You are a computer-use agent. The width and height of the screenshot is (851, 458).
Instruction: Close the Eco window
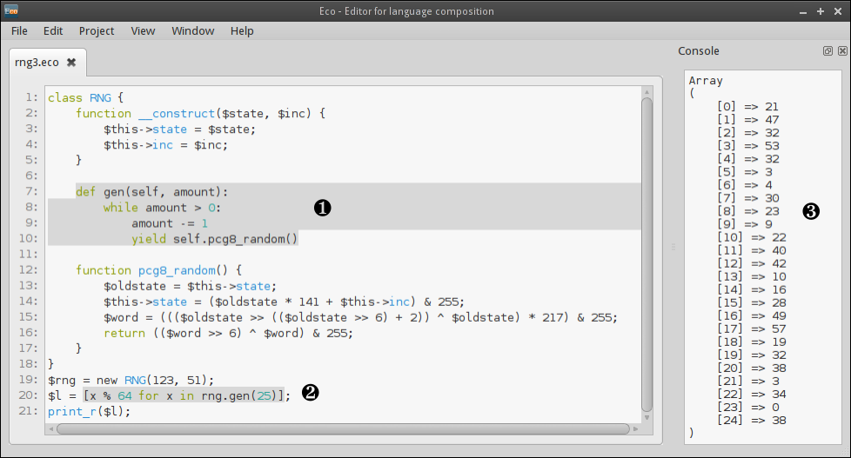(x=837, y=11)
